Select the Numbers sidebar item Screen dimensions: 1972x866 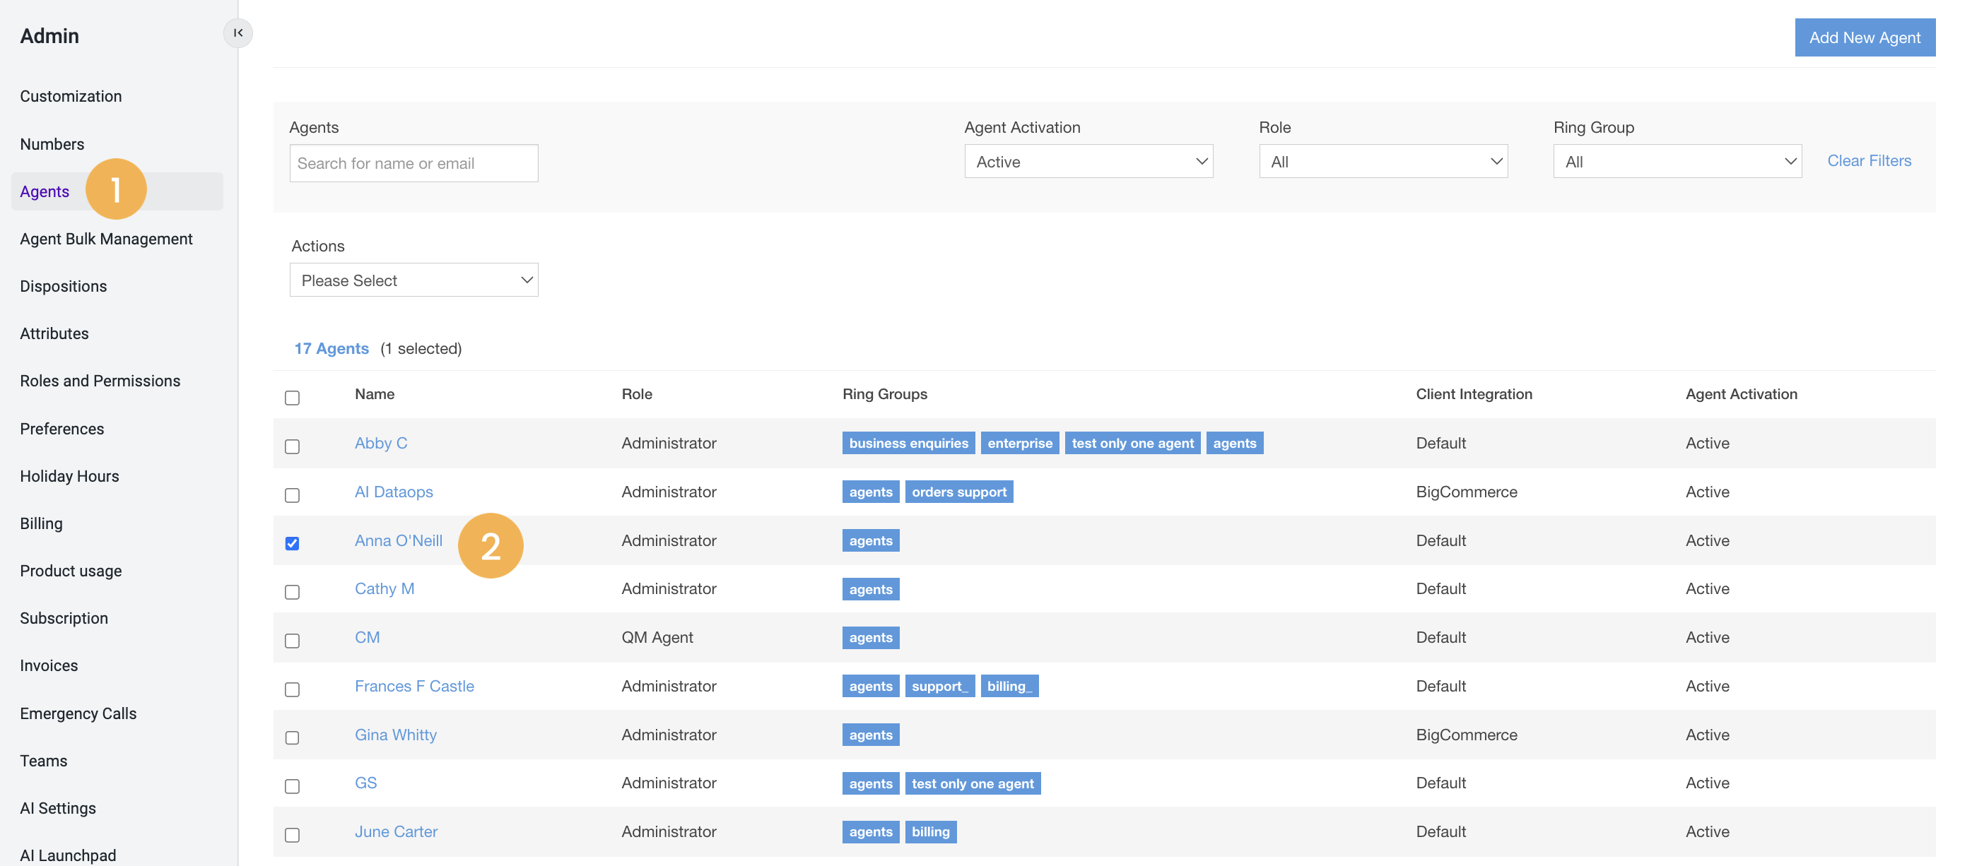52,144
